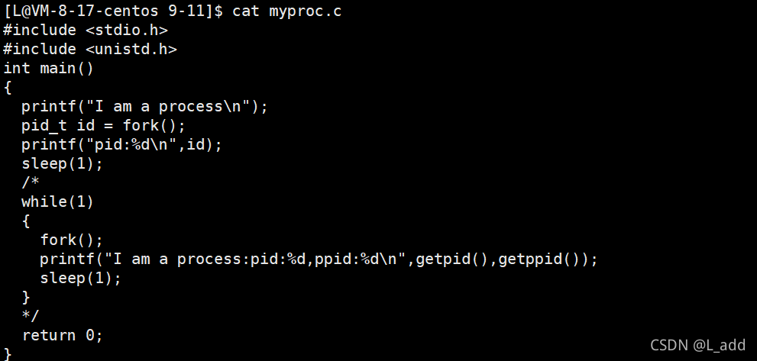This screenshot has height=361, width=757.
Task: Click the 'return 0;' statement
Action: point(63,335)
